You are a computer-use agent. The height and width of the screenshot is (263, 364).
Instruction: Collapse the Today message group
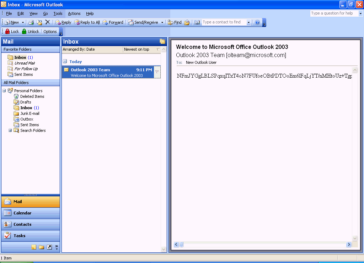(65, 61)
